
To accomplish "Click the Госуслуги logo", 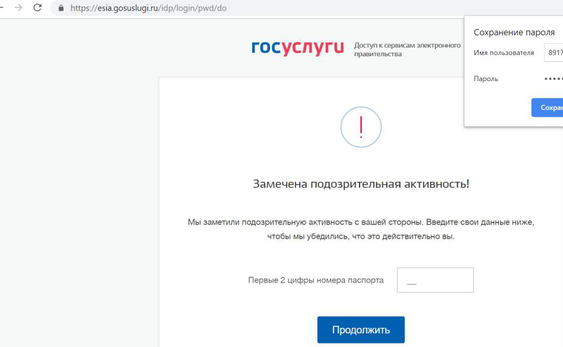I will pos(297,48).
